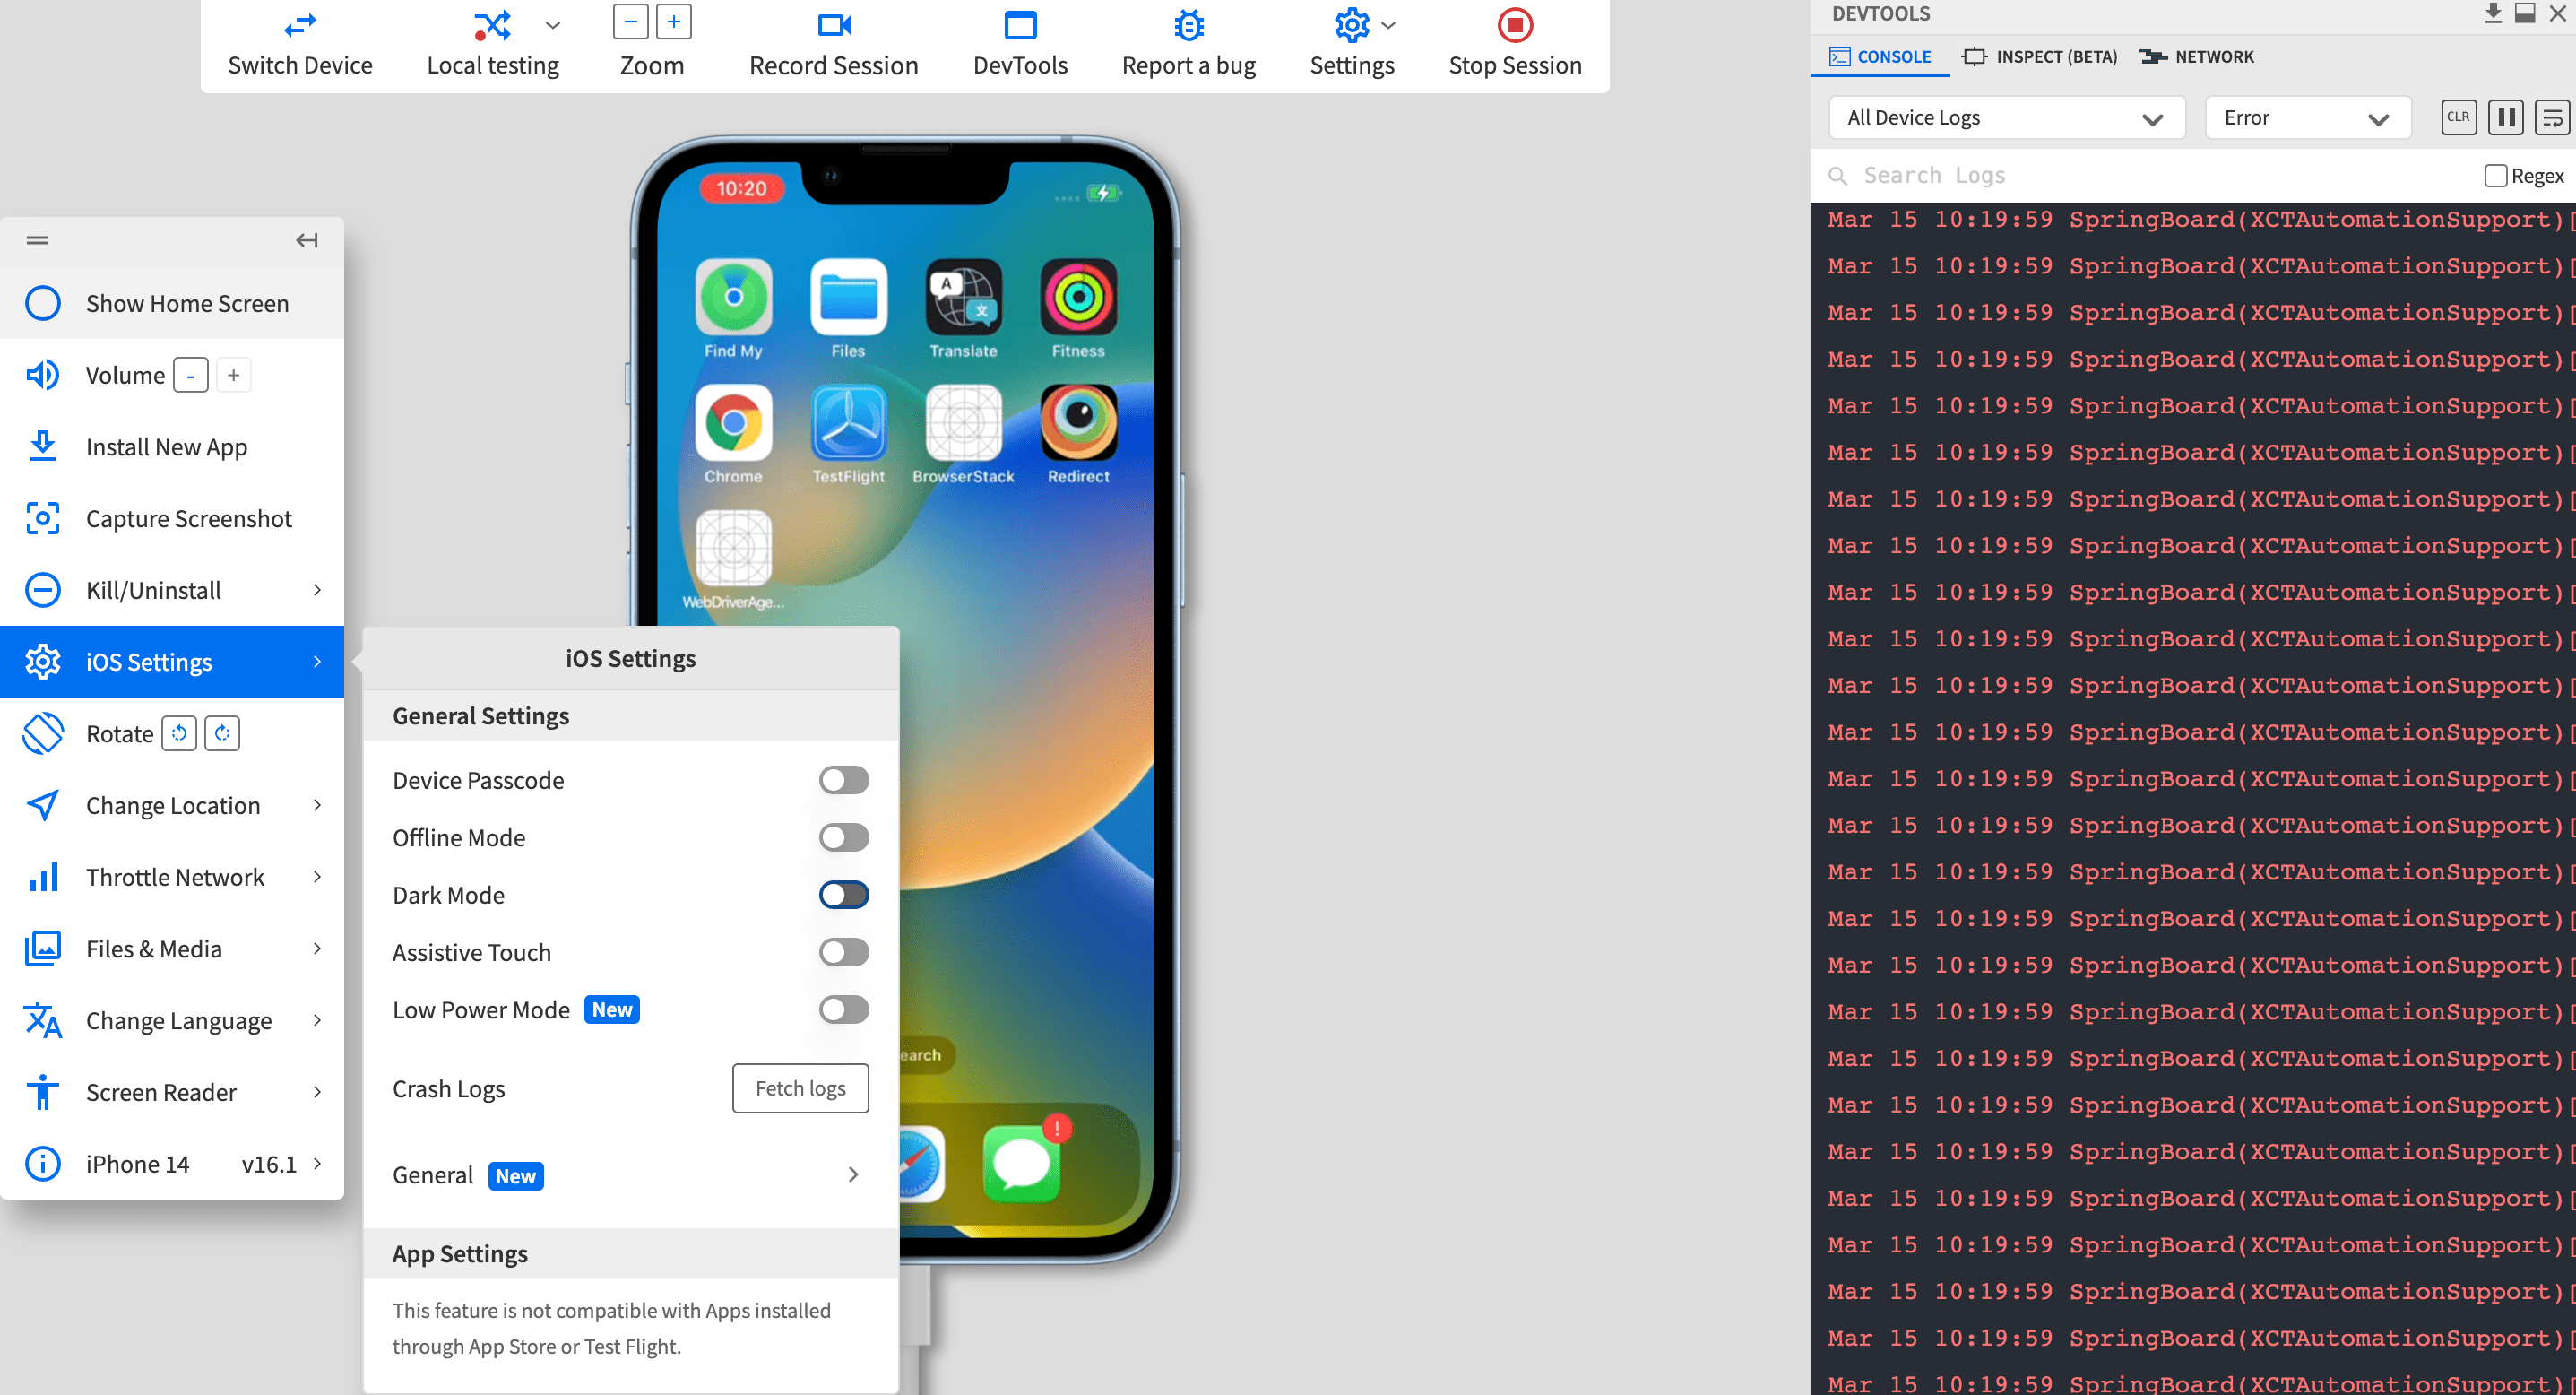
Task: Pause the device log stream
Action: tap(2505, 117)
